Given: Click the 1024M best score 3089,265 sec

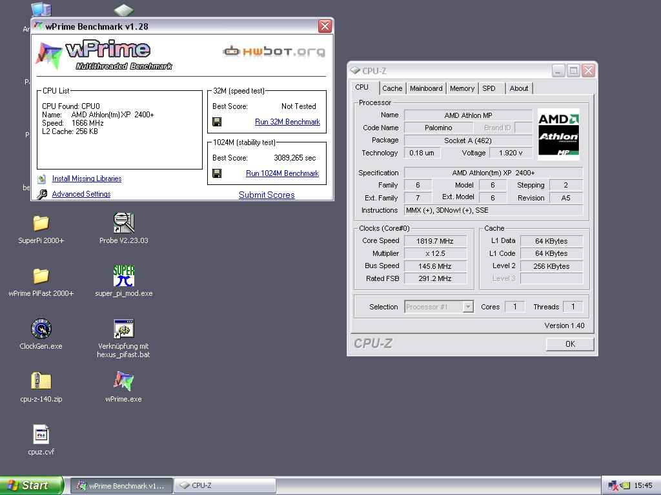Looking at the screenshot, I should click(294, 159).
